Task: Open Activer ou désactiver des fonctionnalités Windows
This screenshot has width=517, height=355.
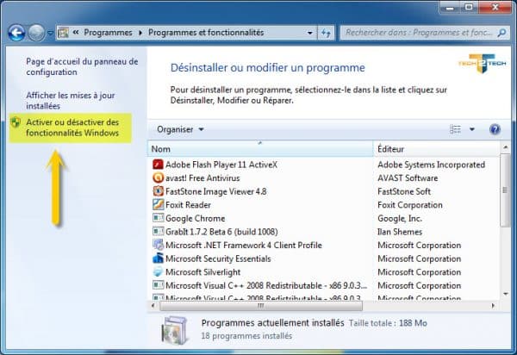Action: pyautogui.click(x=72, y=128)
